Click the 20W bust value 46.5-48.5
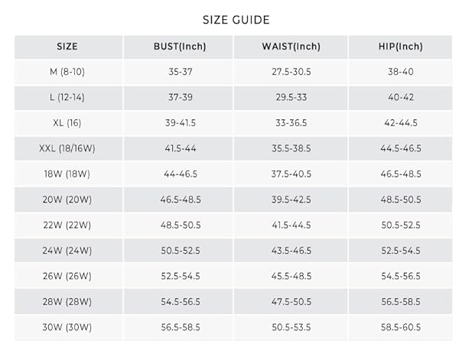This screenshot has width=459, height=344. point(181,200)
